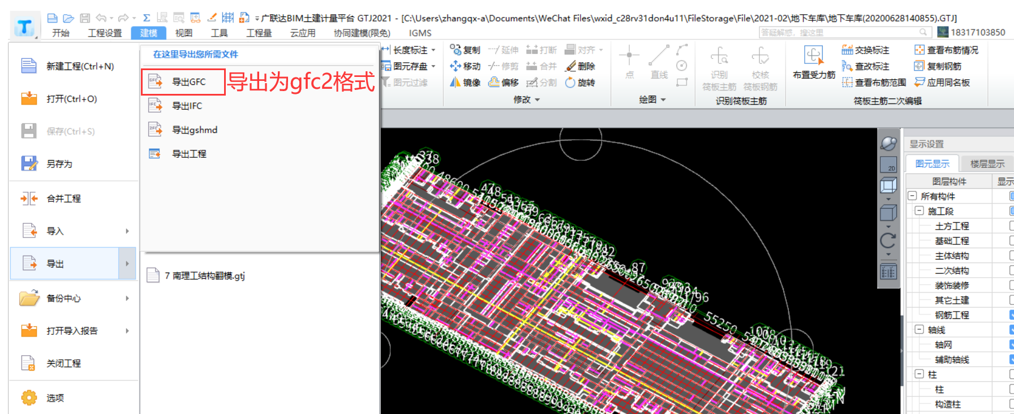Viewport: 1014px width, 414px height.
Task: Click the pencil edit icon in quick access toolbar
Action: (212, 18)
